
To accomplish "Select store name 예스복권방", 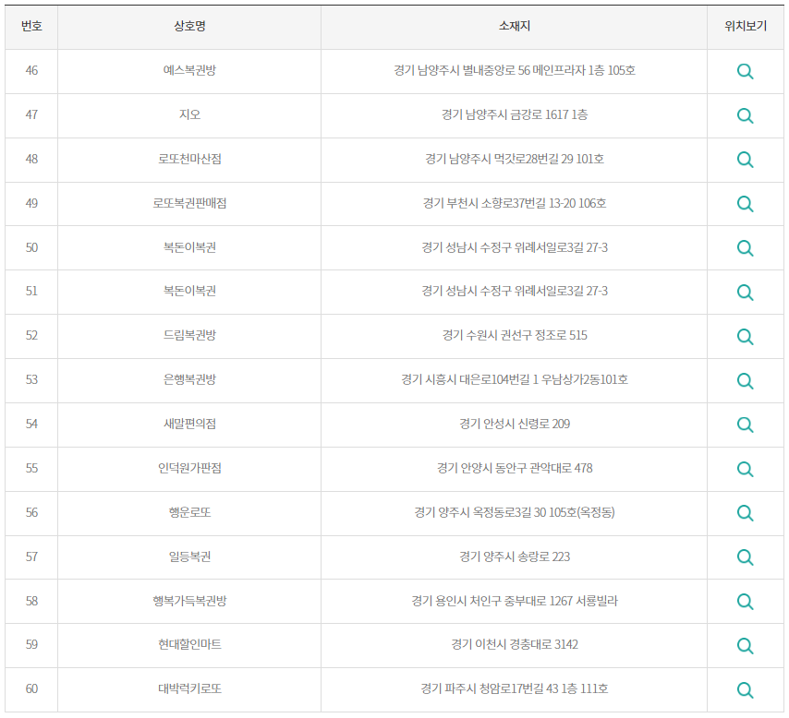I will (189, 70).
